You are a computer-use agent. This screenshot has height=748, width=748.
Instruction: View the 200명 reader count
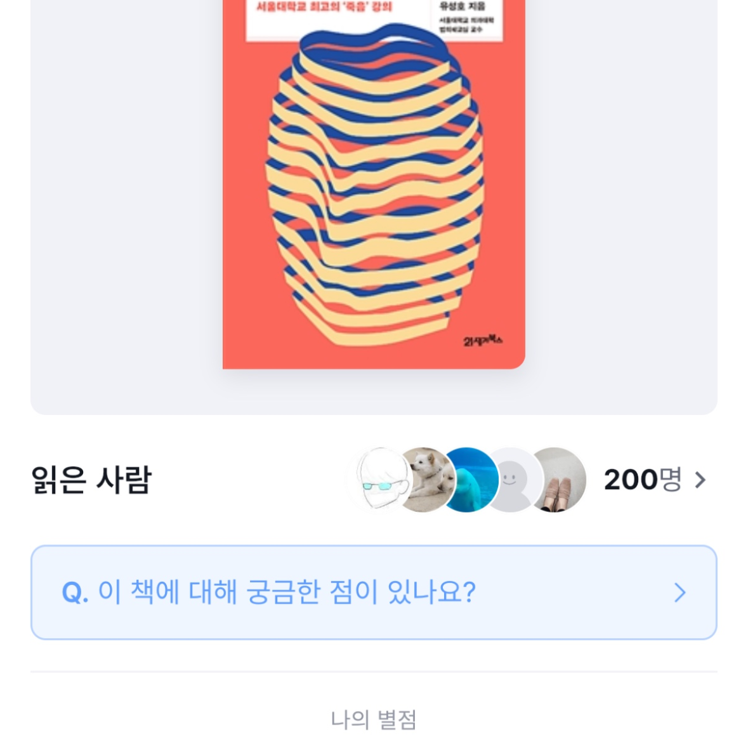(x=643, y=480)
